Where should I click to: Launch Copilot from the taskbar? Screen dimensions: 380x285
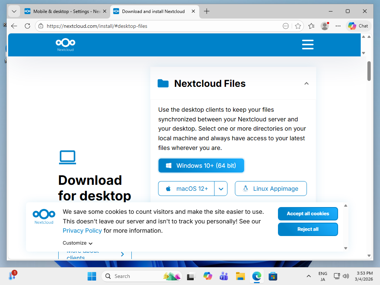pyautogui.click(x=207, y=276)
